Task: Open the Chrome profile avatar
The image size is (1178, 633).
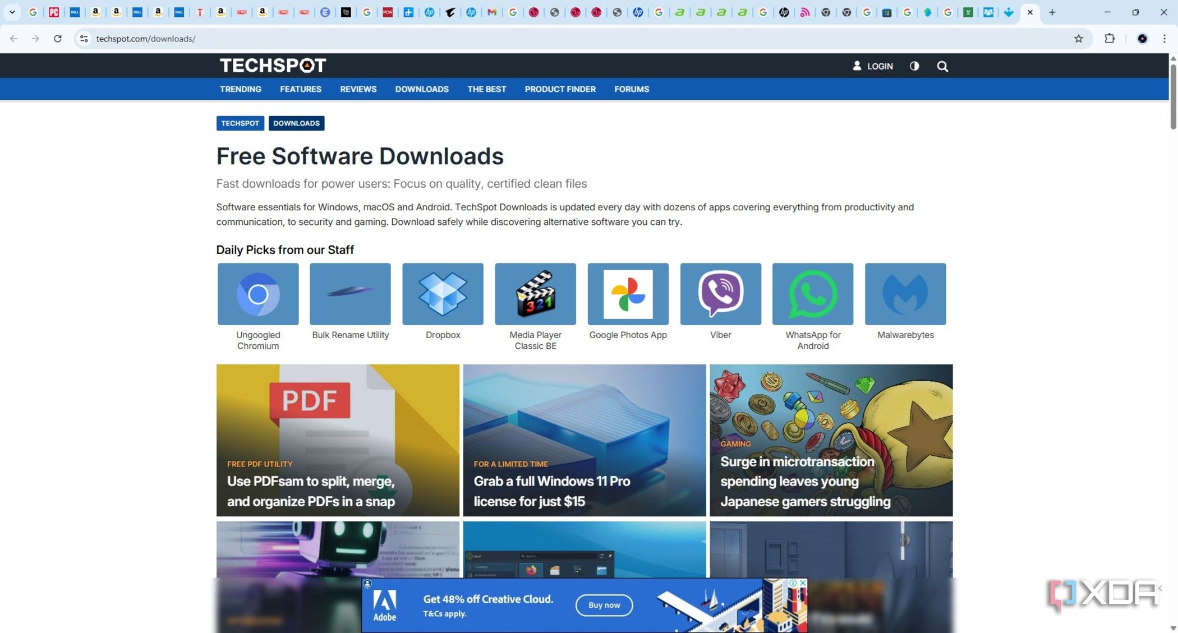Action: coord(1142,39)
